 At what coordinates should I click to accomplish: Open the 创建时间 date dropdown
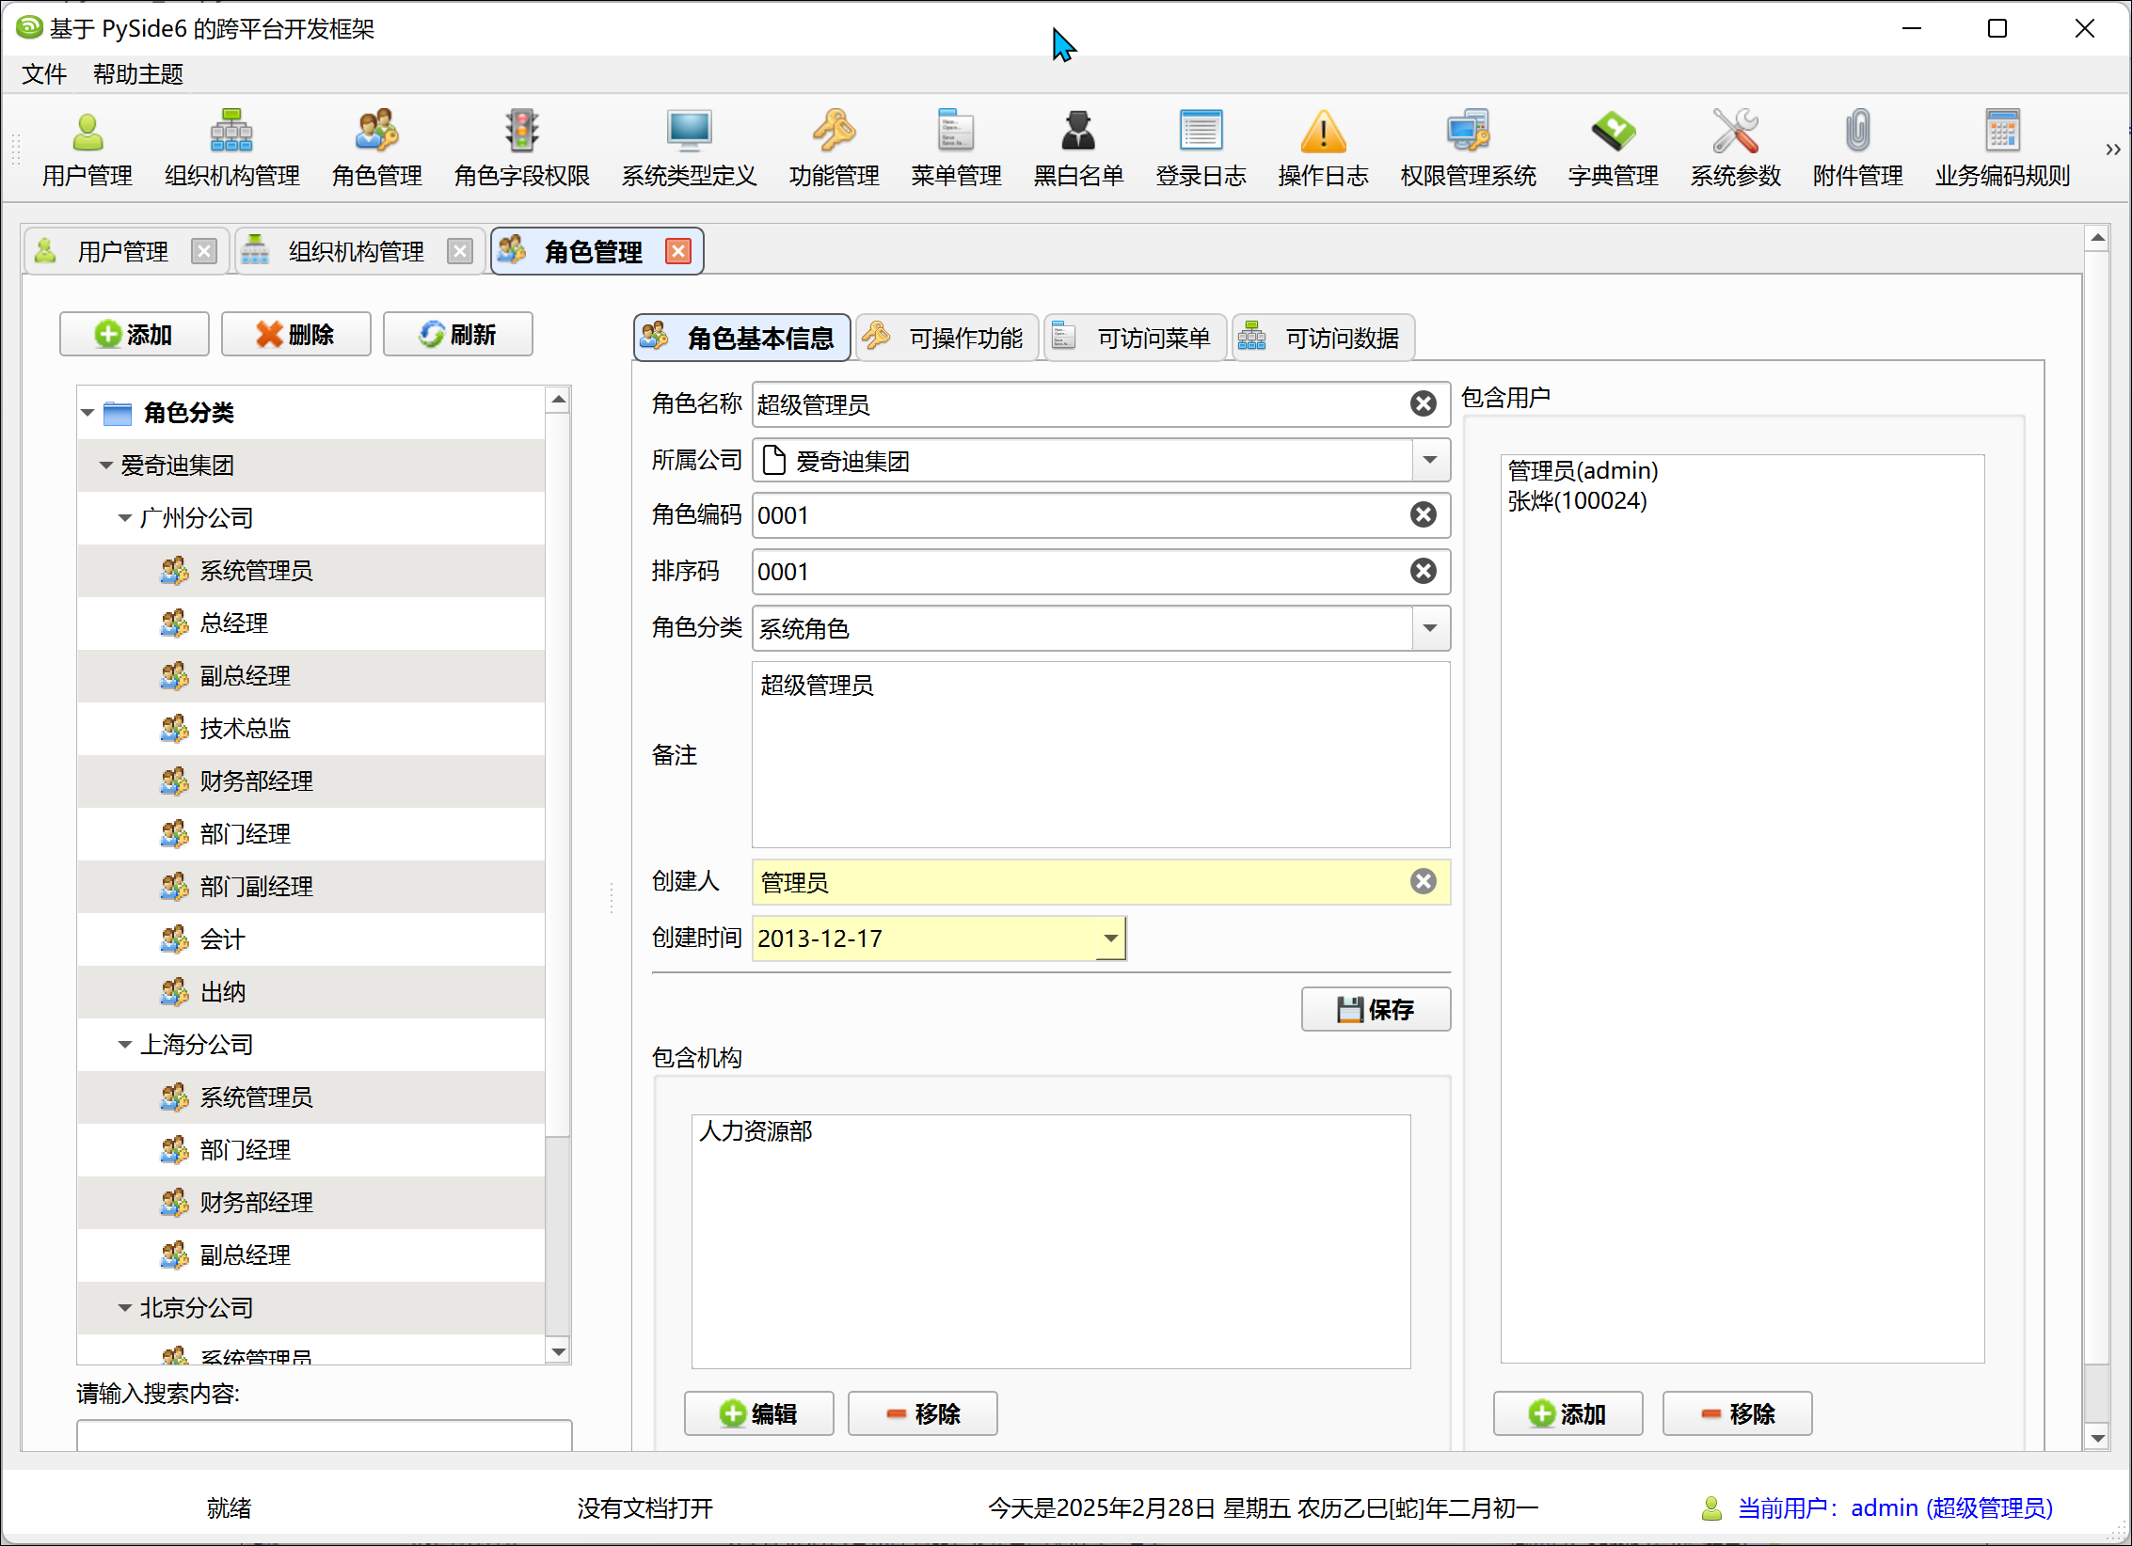(1110, 939)
